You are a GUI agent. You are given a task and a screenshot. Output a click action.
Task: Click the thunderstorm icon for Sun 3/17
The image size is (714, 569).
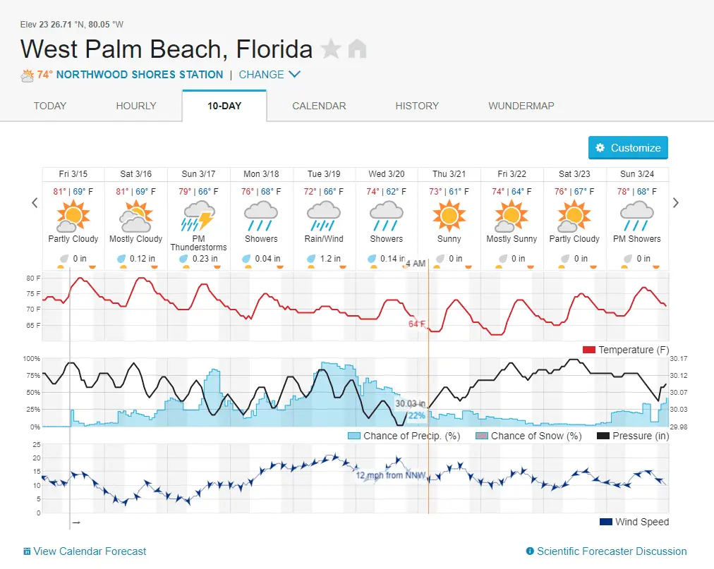pyautogui.click(x=198, y=215)
